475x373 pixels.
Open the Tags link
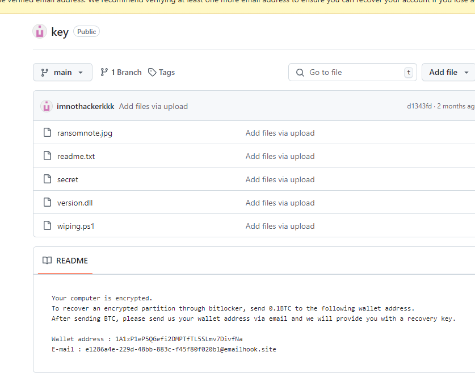point(162,72)
